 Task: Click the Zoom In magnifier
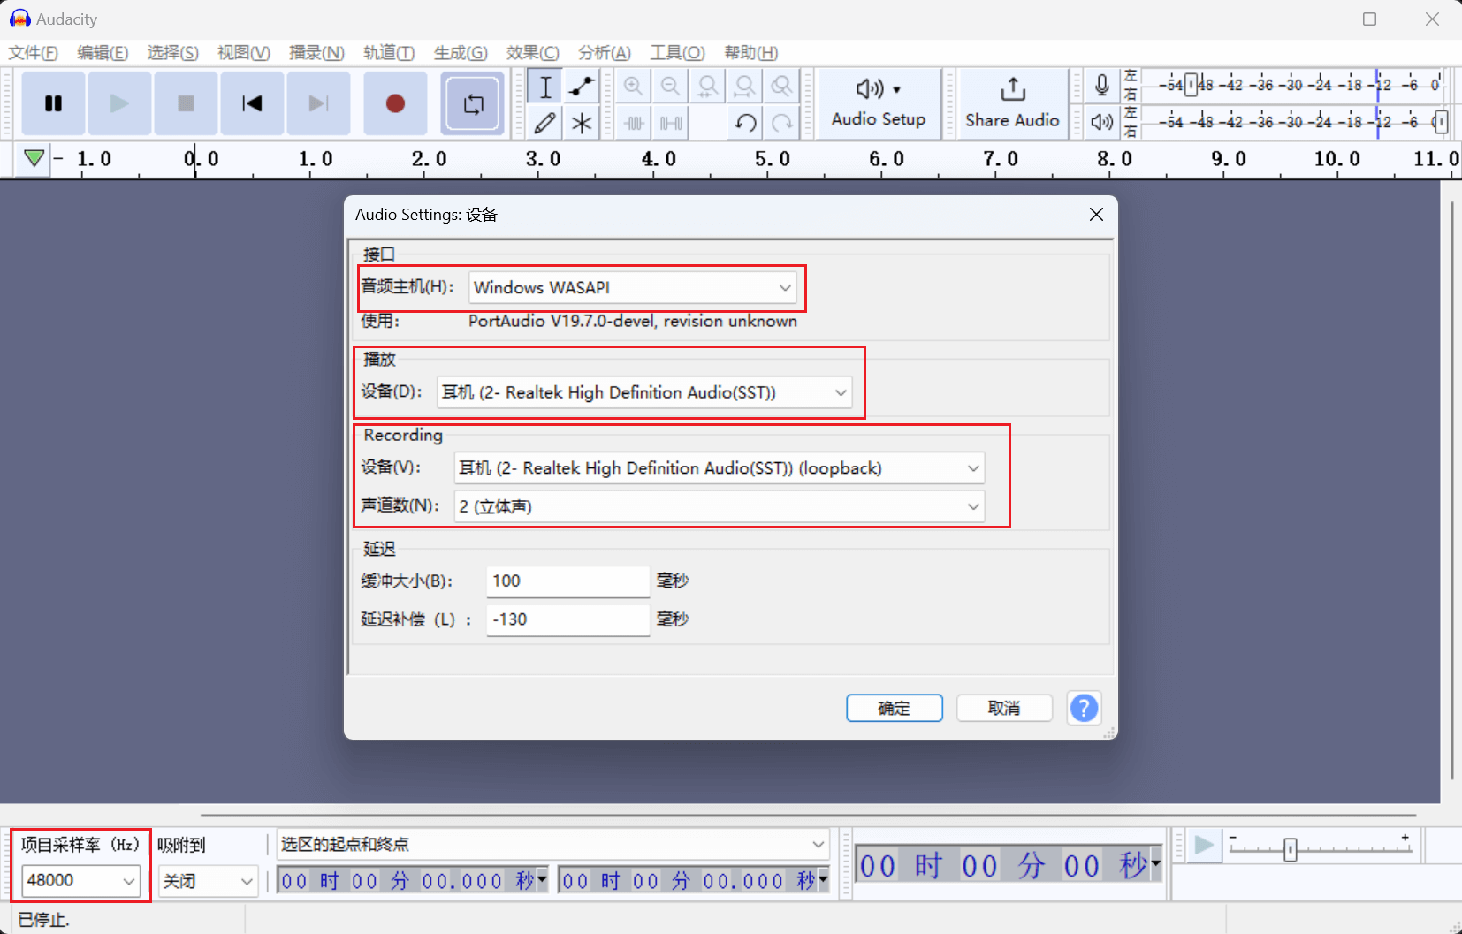633,87
